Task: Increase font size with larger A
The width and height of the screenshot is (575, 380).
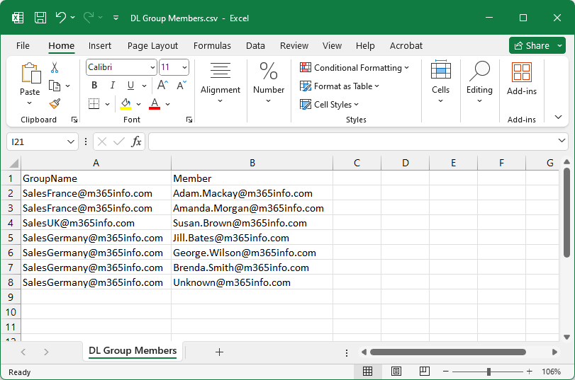Action: 162,86
